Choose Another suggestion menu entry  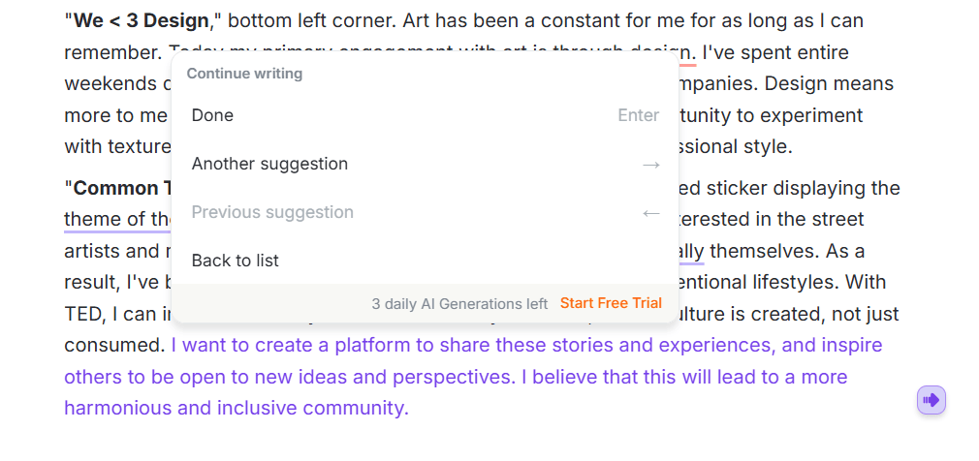269,164
